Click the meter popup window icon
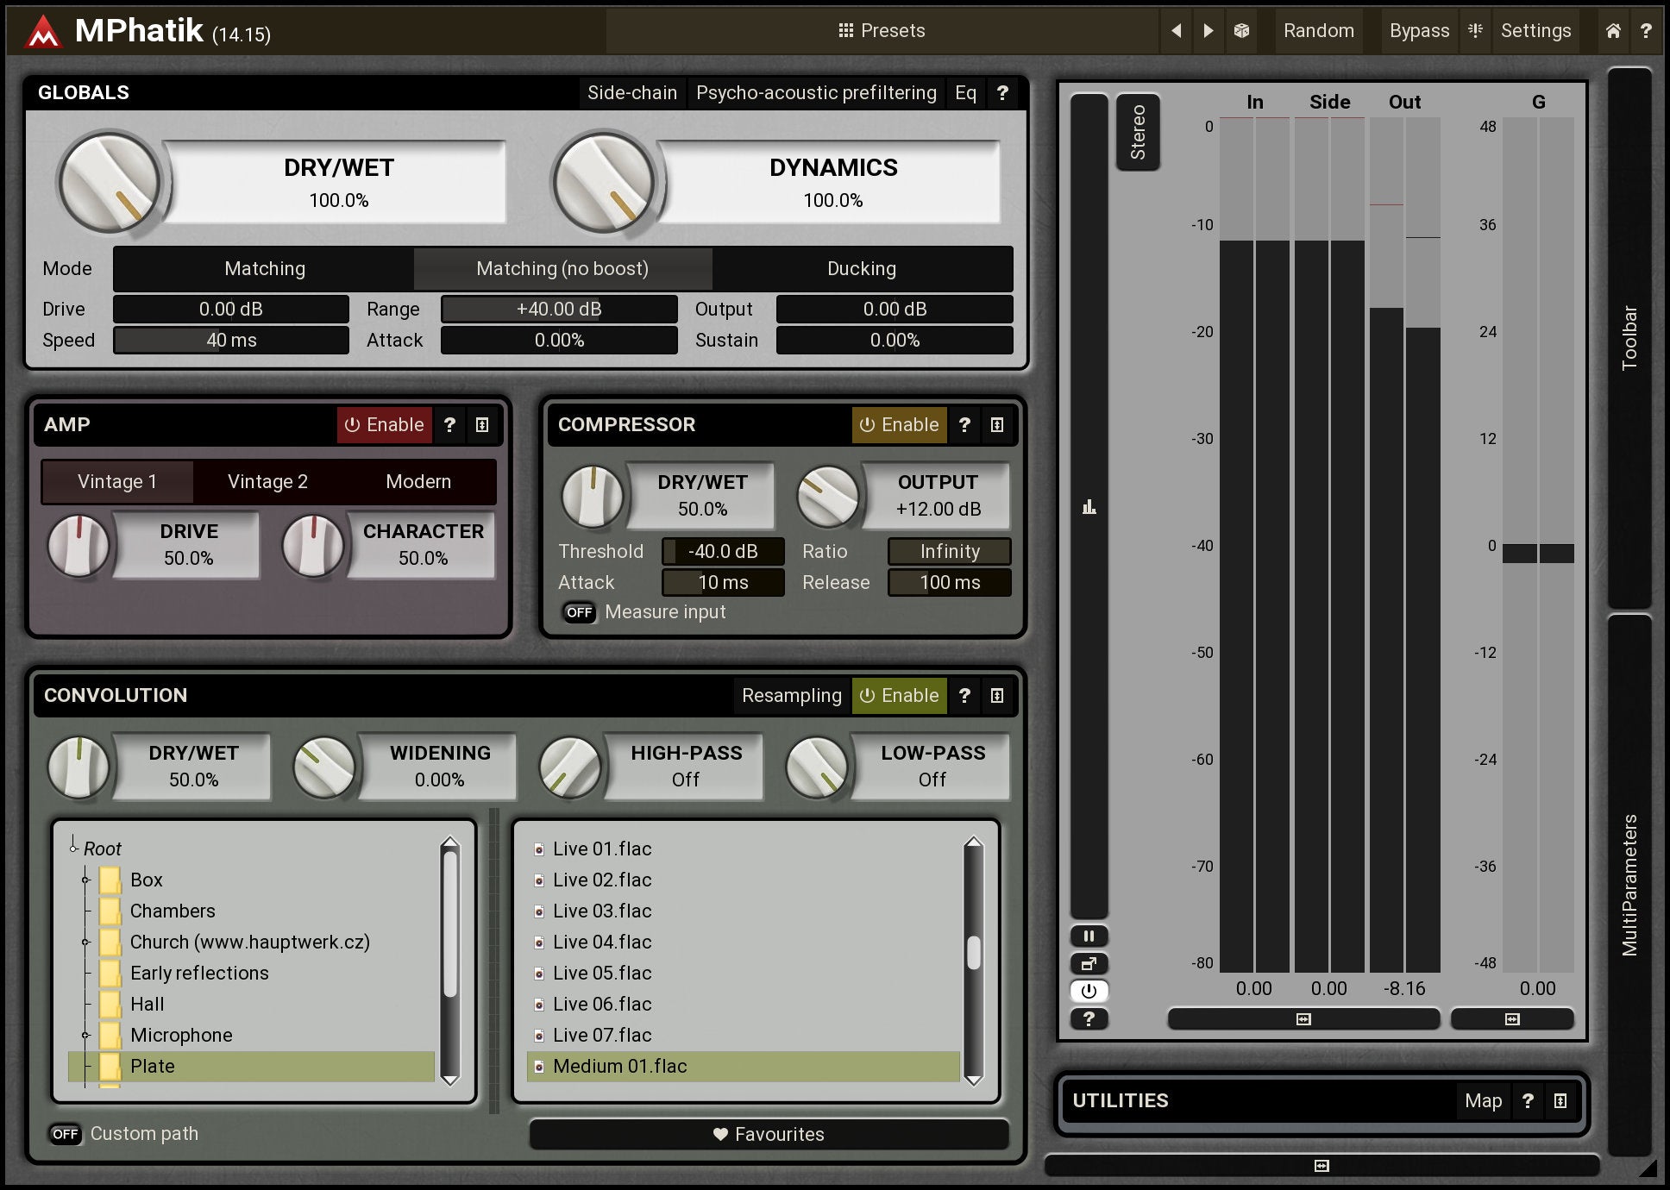The image size is (1670, 1190). (1089, 963)
